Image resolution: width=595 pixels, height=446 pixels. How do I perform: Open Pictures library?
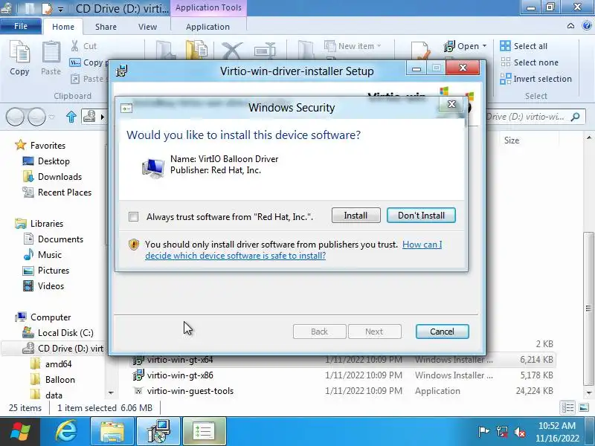[x=46, y=271]
